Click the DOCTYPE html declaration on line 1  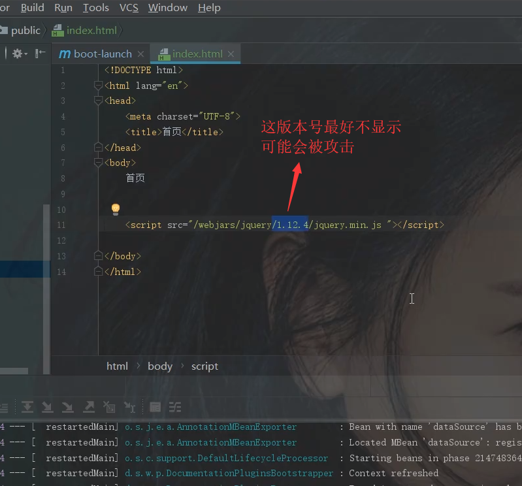point(144,70)
